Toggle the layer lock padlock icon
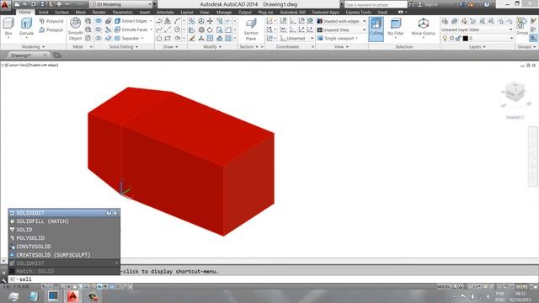This screenshot has width=539, height=303. click(458, 38)
